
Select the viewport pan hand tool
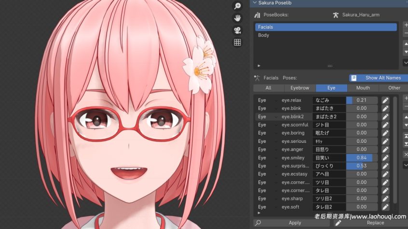(x=237, y=18)
